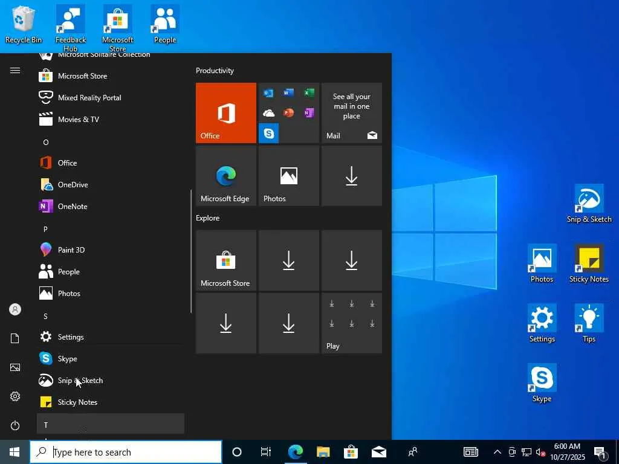Open Microsoft Edge from the taskbar
619x464 pixels.
[295, 452]
